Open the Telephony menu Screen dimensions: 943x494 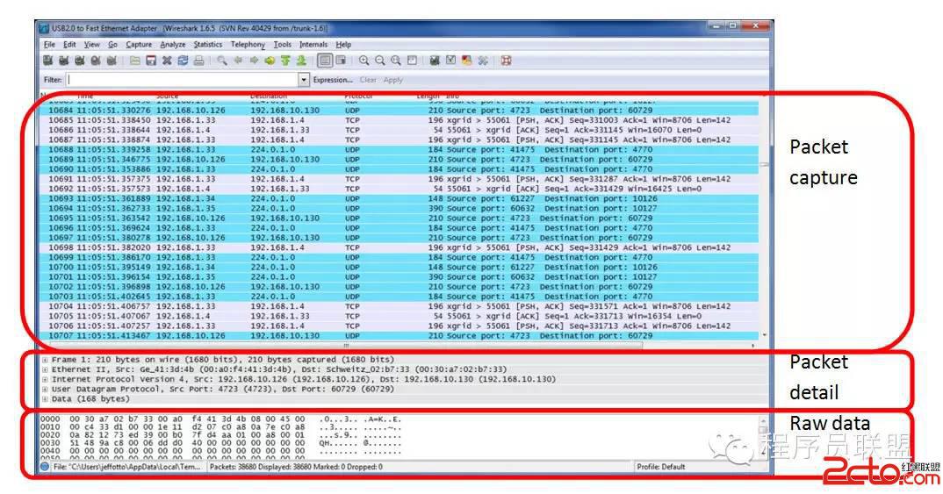tap(248, 45)
